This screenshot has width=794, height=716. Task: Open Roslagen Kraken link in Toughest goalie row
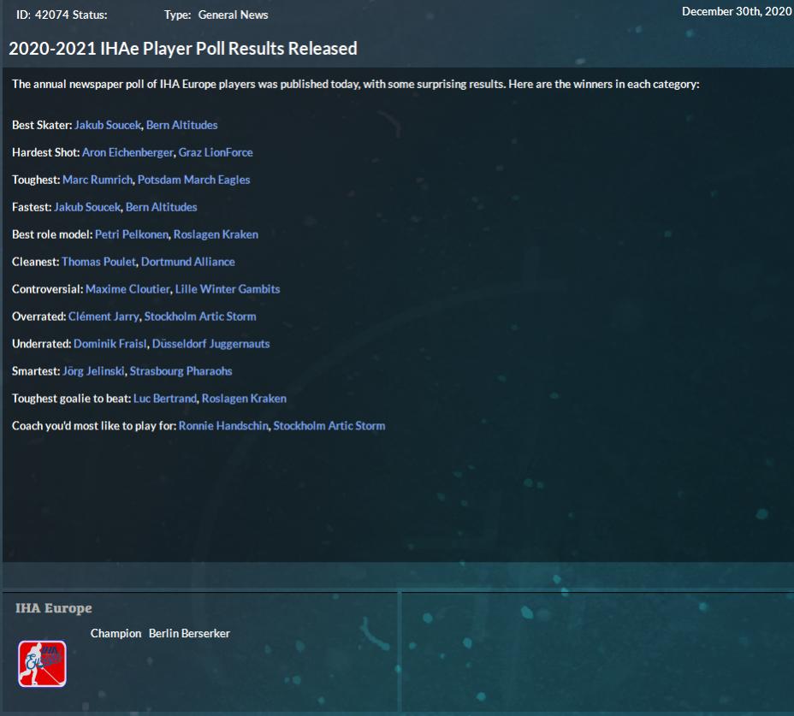(244, 399)
